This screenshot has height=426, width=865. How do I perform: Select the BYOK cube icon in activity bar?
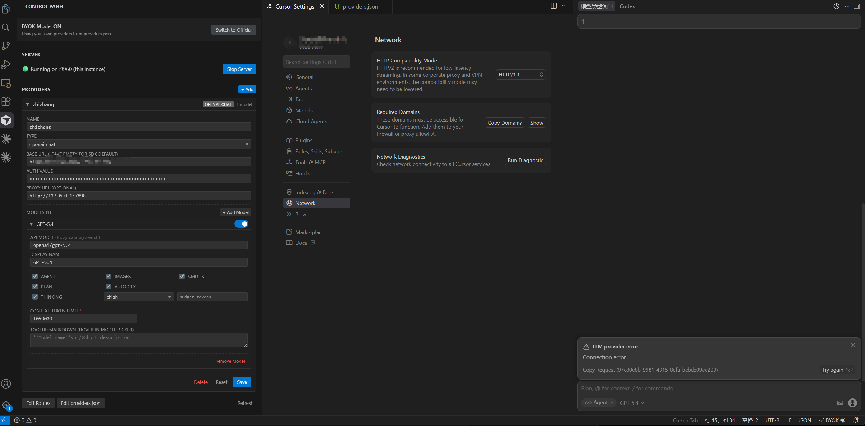[x=6, y=120]
